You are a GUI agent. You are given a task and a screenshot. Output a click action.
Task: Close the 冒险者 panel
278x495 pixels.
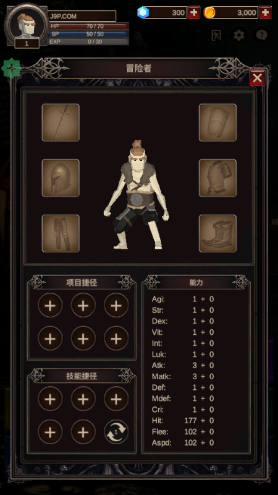click(257, 78)
